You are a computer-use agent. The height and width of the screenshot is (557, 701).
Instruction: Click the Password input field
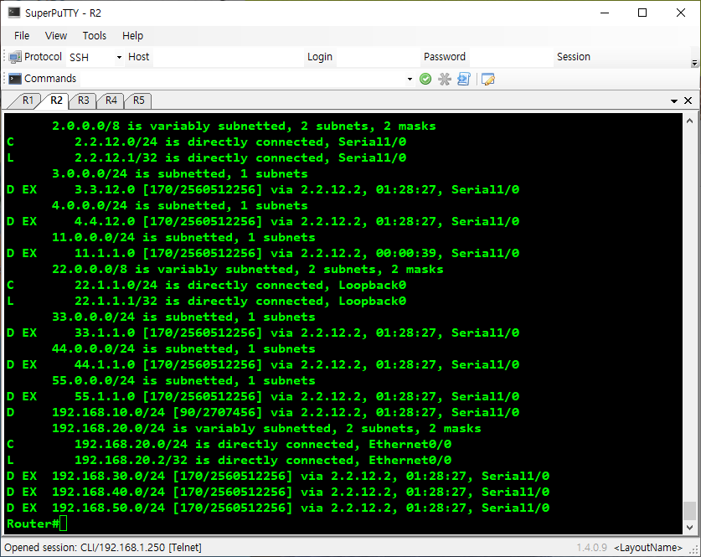512,57
